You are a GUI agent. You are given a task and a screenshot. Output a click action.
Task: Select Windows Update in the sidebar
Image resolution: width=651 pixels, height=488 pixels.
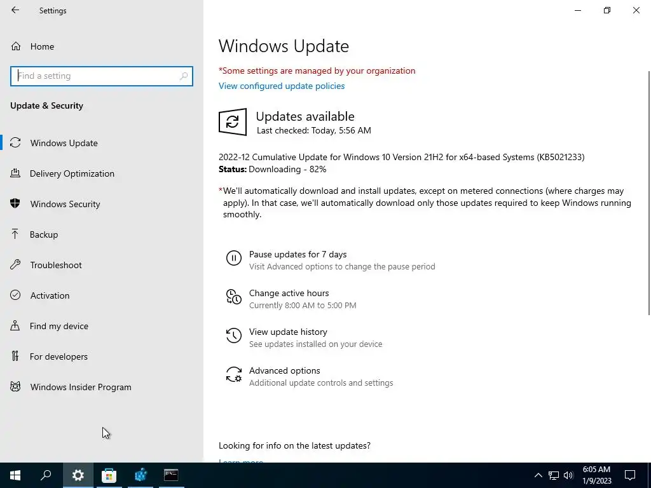pos(102,143)
